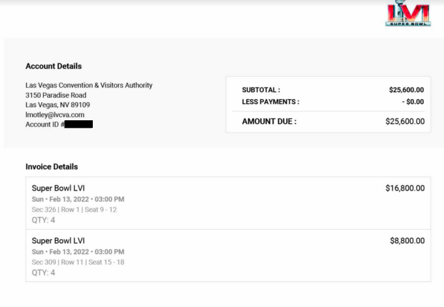Image resolution: width=444 pixels, height=307 pixels.
Task: Click the redacted Account ID black bar
Action: 78,125
